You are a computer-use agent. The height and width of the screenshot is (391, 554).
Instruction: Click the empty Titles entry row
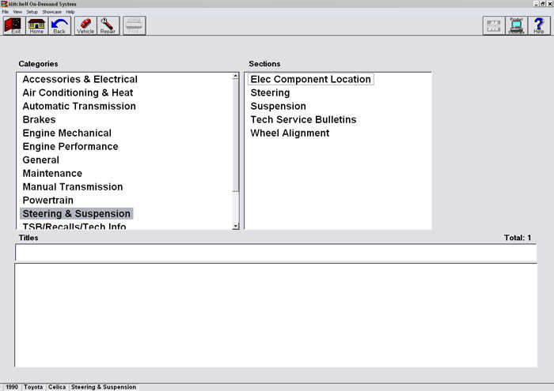click(x=276, y=253)
